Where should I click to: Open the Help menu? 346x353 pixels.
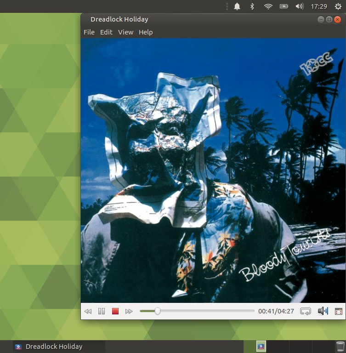pos(146,32)
